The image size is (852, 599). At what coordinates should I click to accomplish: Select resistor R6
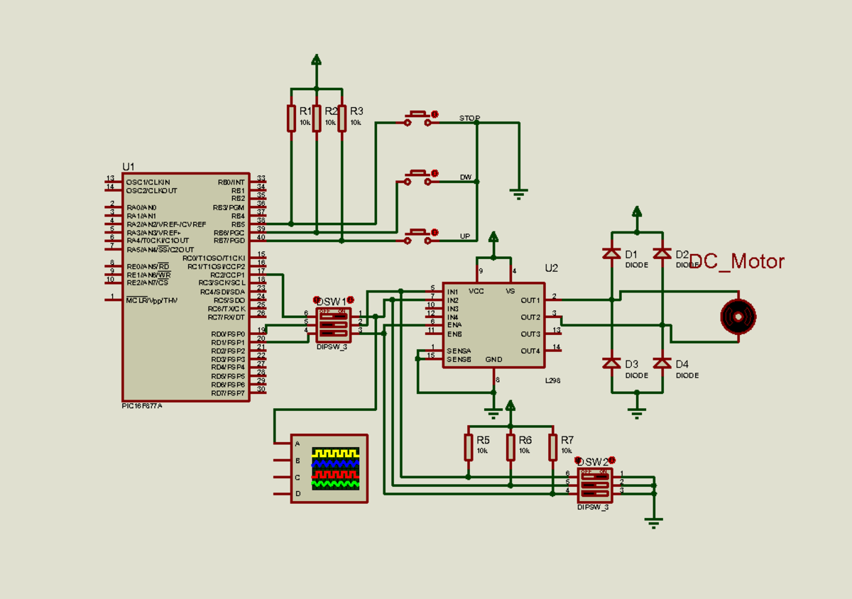pos(510,446)
